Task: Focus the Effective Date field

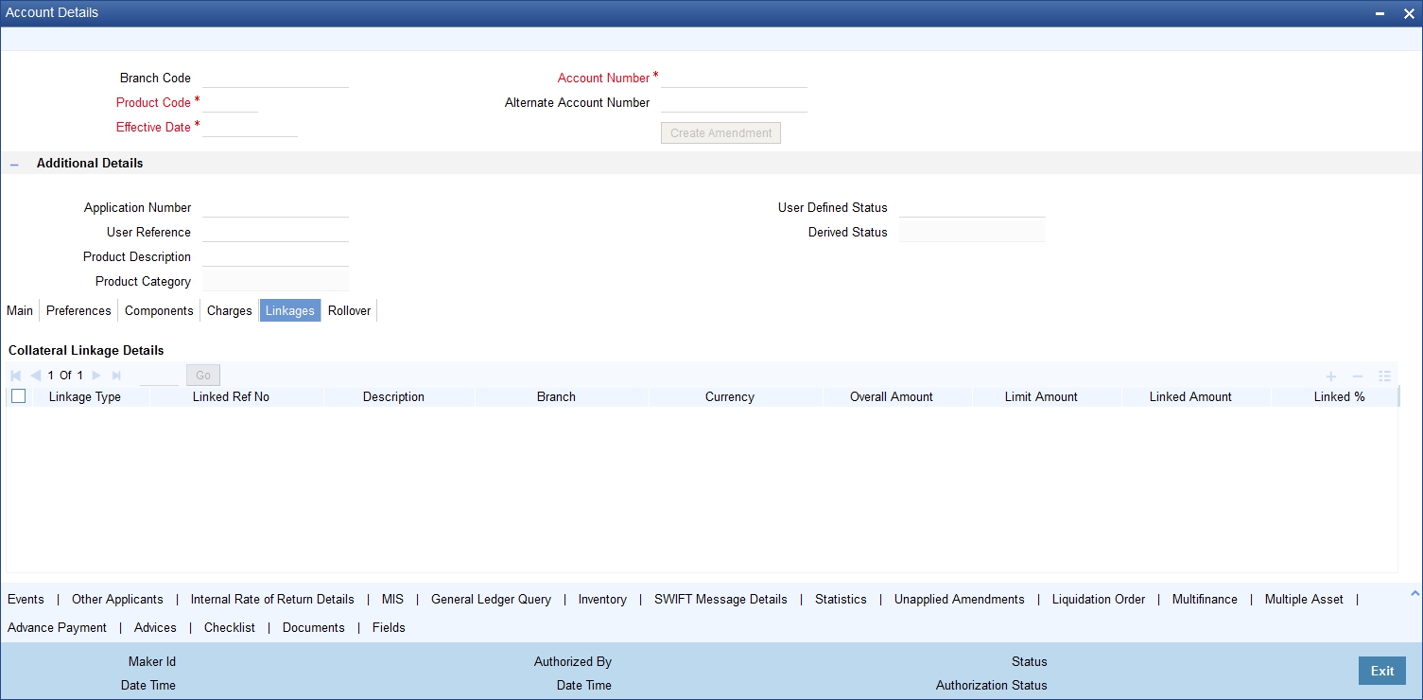Action: (x=250, y=128)
